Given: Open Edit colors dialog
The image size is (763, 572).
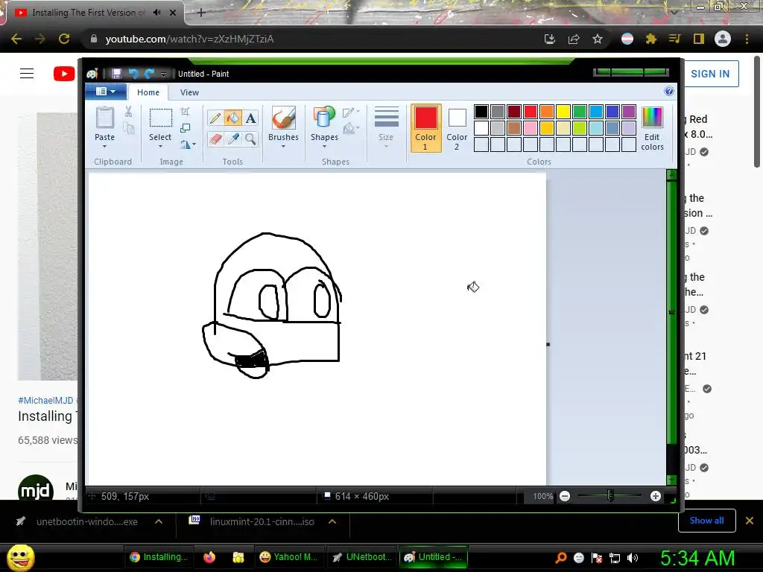Looking at the screenshot, I should click(652, 129).
